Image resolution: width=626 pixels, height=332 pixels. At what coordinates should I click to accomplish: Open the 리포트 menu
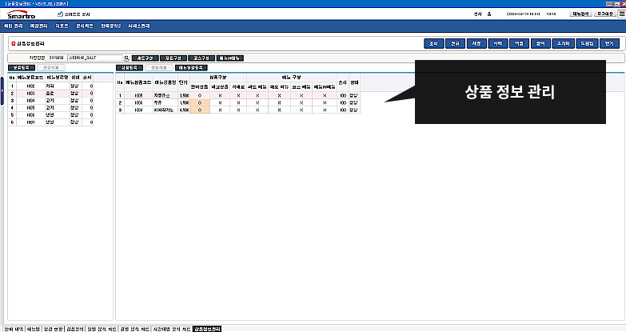[x=62, y=26]
